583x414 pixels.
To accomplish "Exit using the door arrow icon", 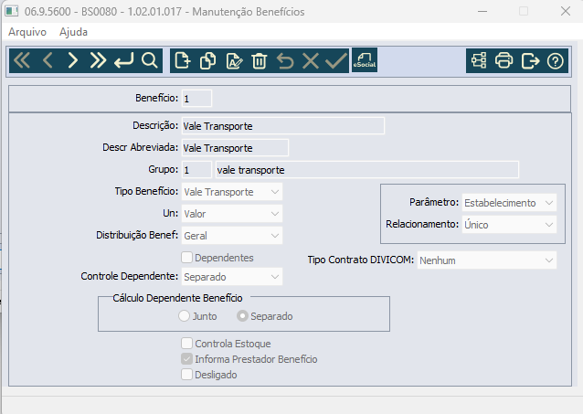I will point(530,60).
